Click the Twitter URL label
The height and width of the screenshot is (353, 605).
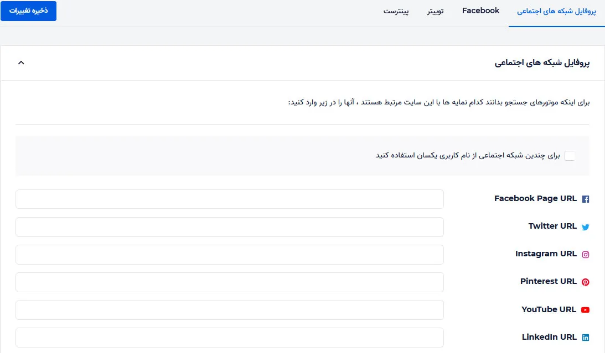(x=552, y=226)
